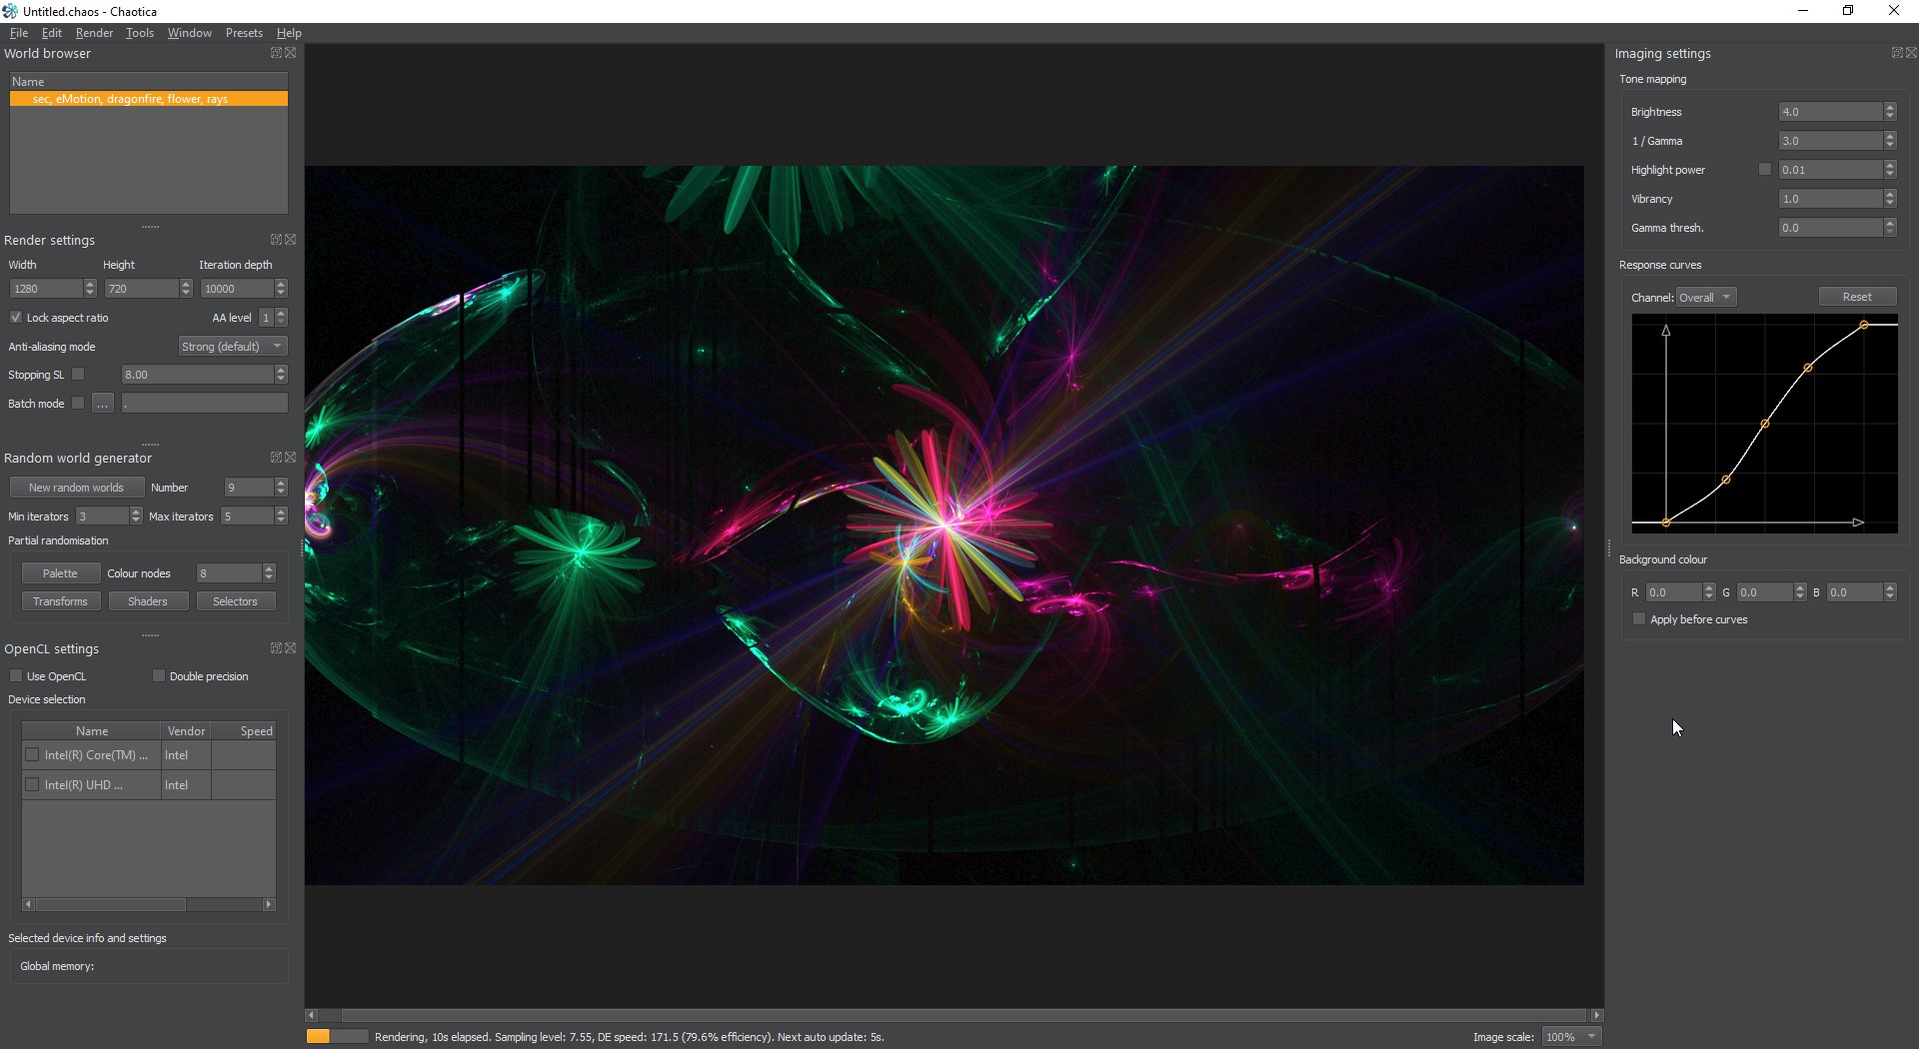
Task: Close the Random world generator panel
Action: pyautogui.click(x=291, y=458)
